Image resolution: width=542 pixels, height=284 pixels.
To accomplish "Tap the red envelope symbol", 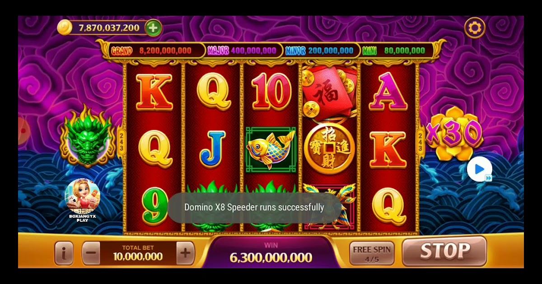I will point(329,90).
